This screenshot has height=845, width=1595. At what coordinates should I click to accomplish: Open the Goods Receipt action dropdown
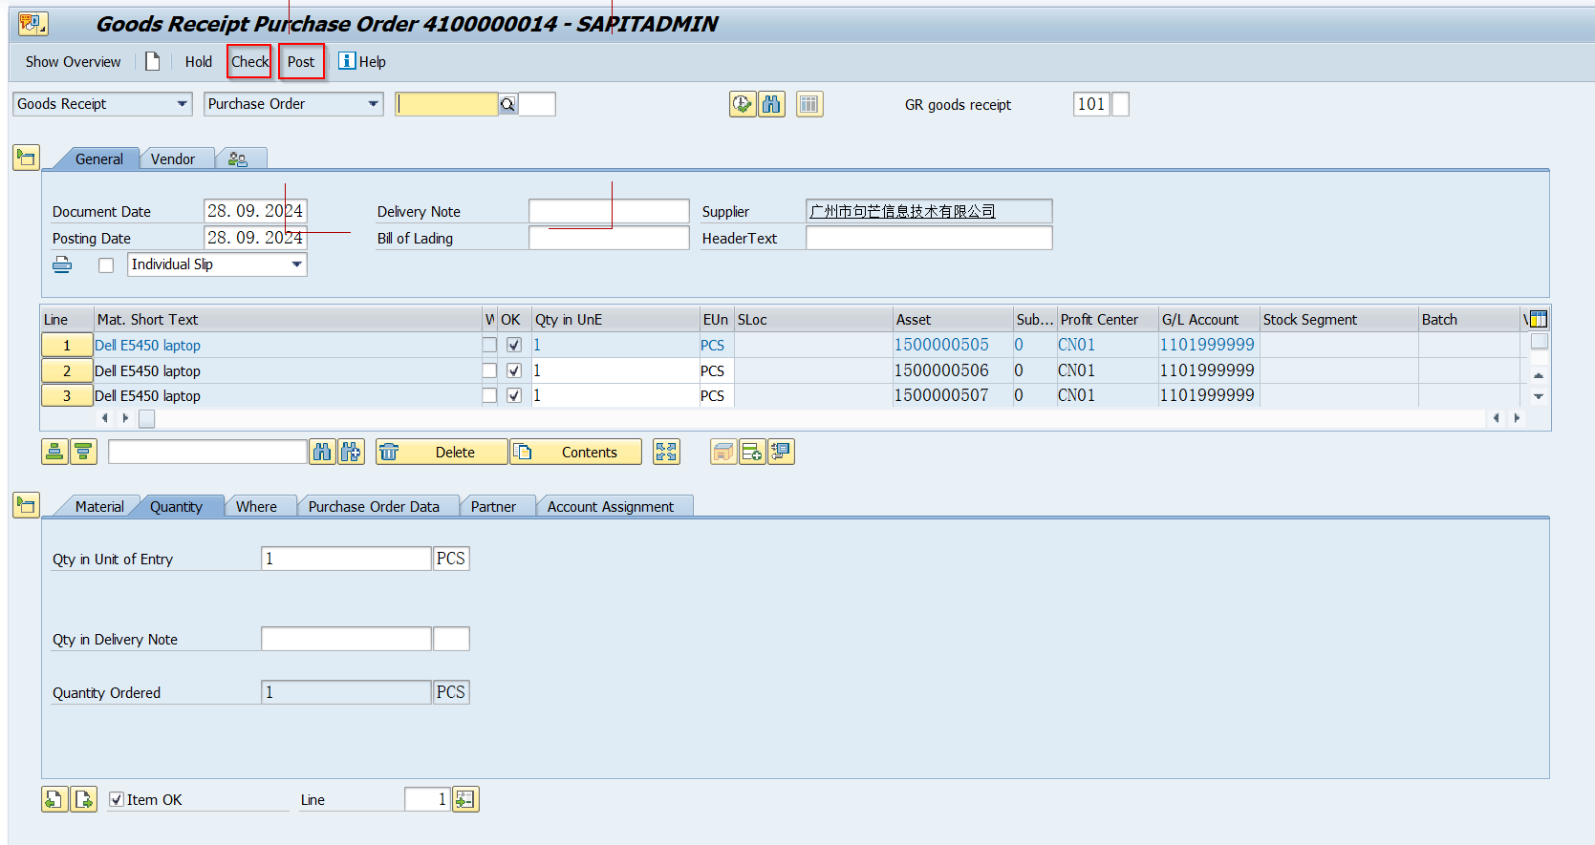click(x=182, y=104)
